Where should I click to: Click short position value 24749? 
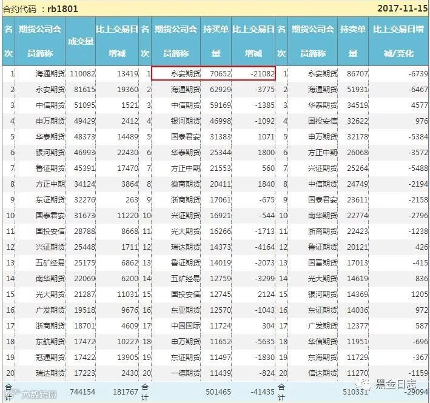[357, 184]
